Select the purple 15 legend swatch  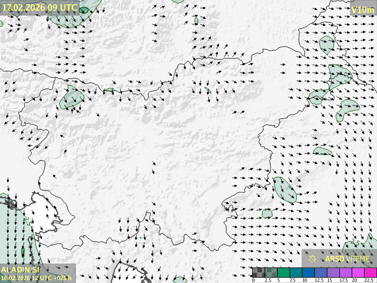(x=332, y=272)
